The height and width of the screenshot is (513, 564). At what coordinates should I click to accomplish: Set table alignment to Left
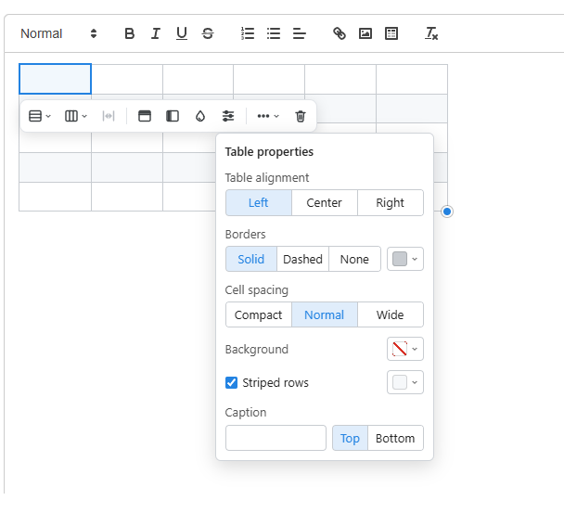pos(258,203)
